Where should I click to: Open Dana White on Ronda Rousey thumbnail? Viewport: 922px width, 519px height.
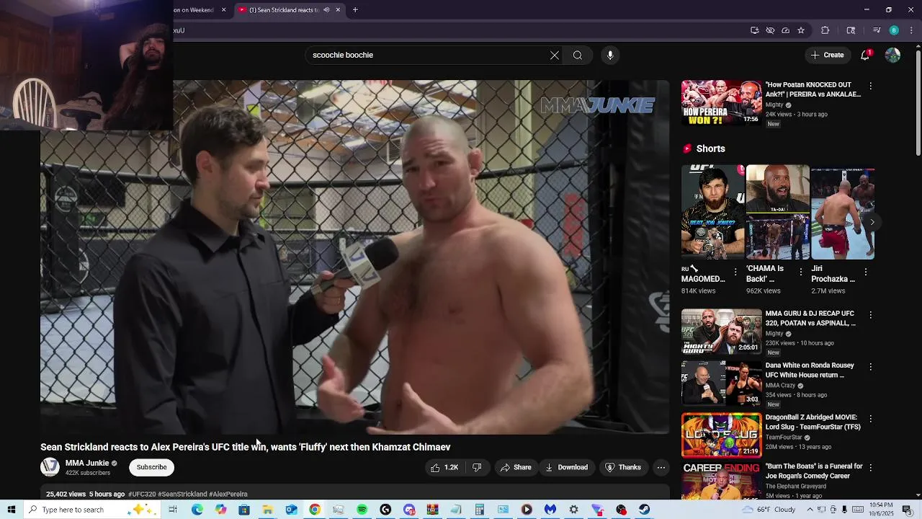tap(721, 383)
